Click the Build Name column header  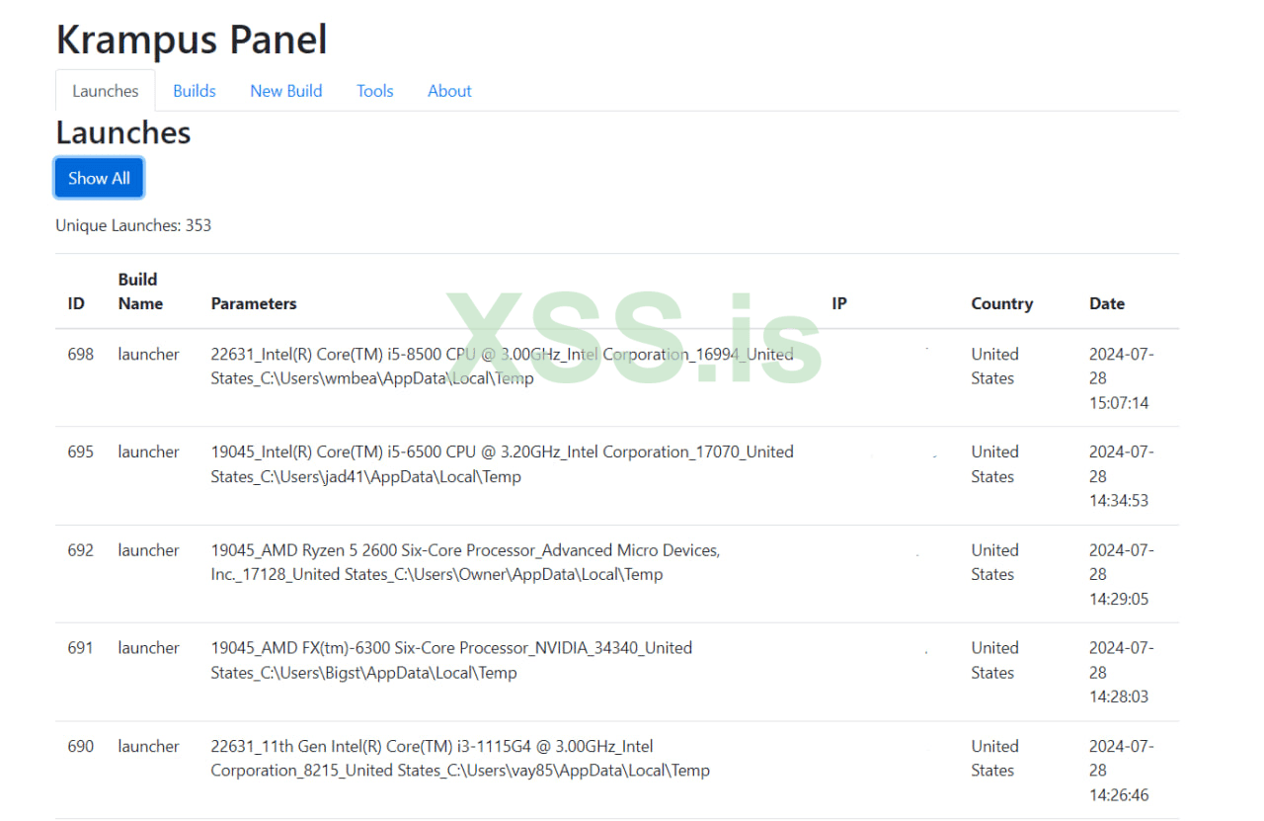pyautogui.click(x=139, y=291)
